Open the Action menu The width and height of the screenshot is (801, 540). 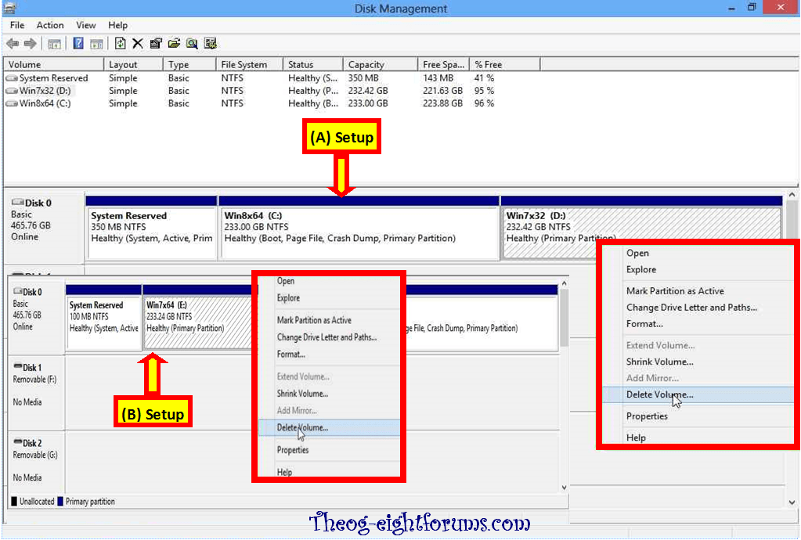pyautogui.click(x=50, y=25)
